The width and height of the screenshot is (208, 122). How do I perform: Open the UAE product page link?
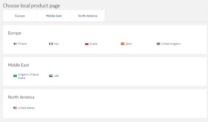tap(56, 76)
